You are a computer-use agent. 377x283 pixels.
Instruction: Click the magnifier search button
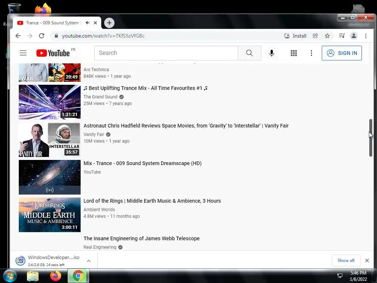[x=249, y=53]
